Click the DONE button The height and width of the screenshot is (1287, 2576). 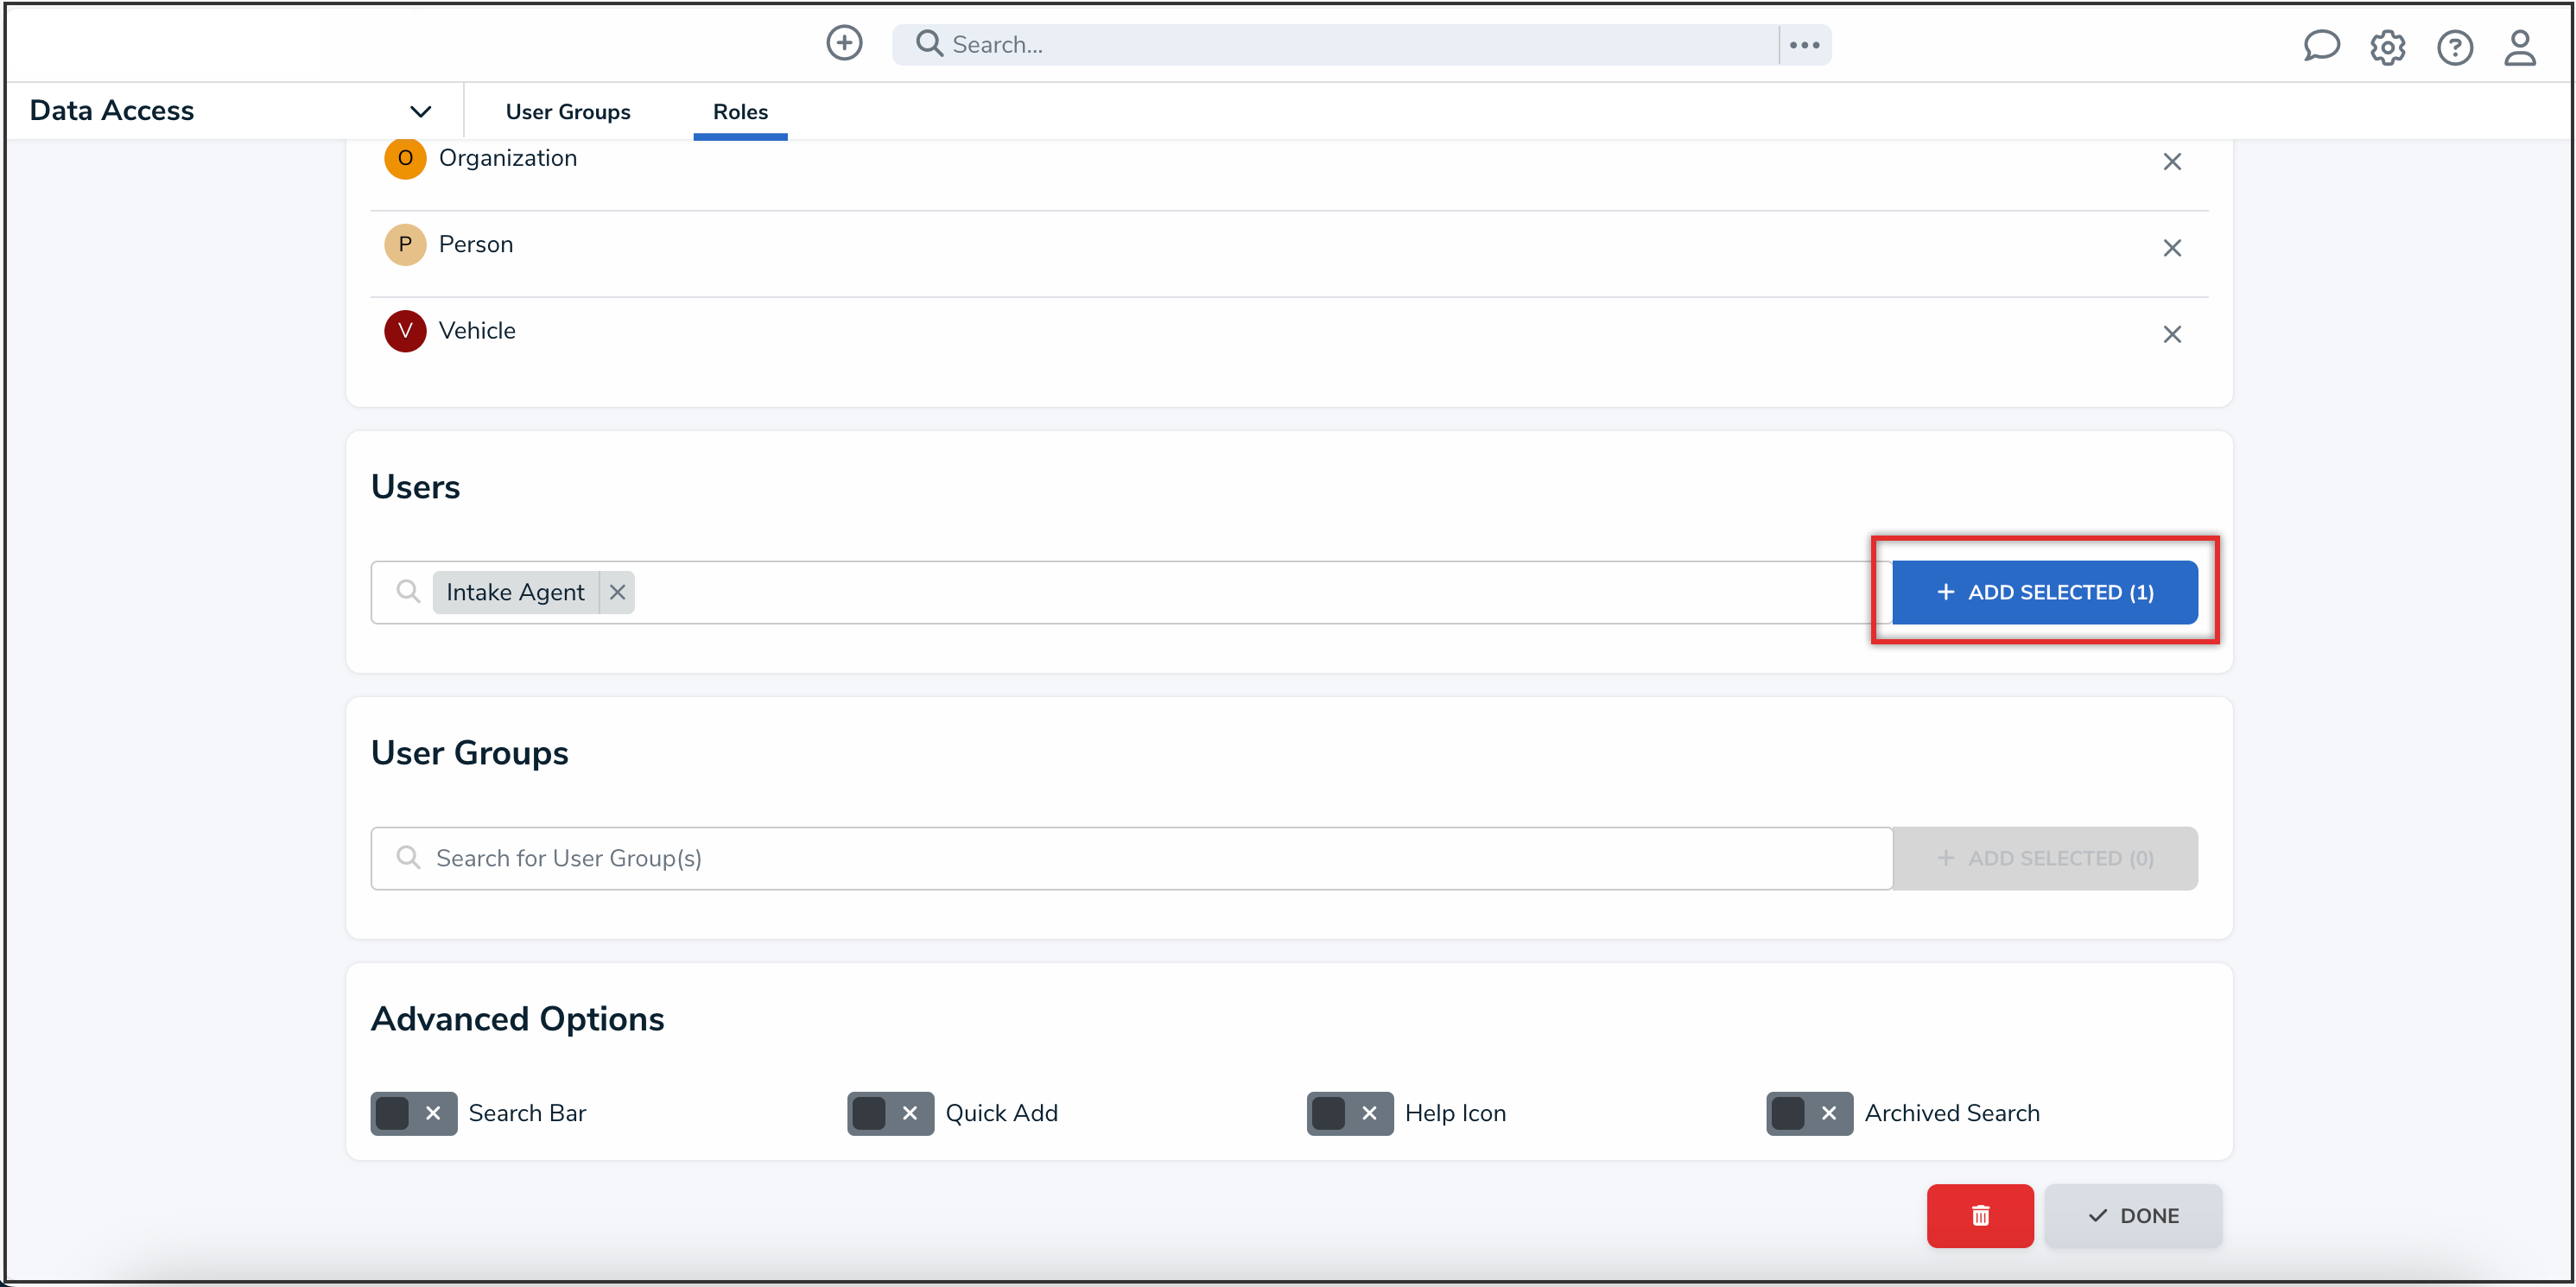coord(2133,1215)
